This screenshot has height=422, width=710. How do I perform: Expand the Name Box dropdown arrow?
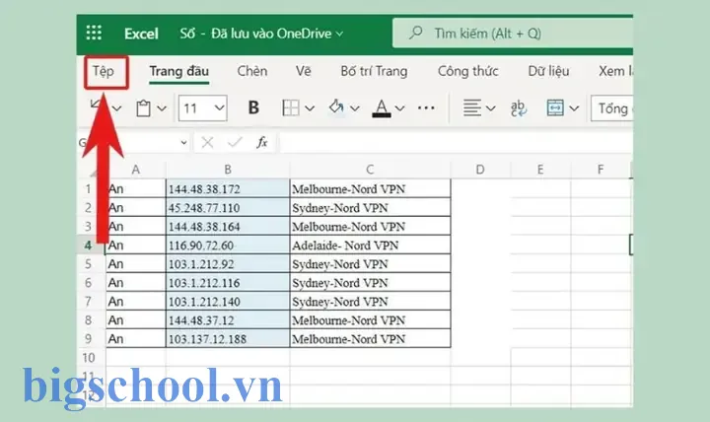click(183, 143)
